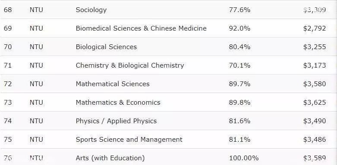The image size is (337, 165).
Task: Click row number 69
Action: pyautogui.click(x=8, y=28)
